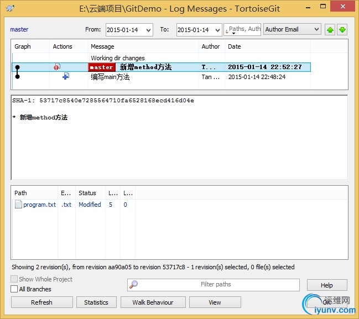Click the TortoiseGit app icon in title bar
This screenshot has height=319, width=359.
click(x=10, y=9)
